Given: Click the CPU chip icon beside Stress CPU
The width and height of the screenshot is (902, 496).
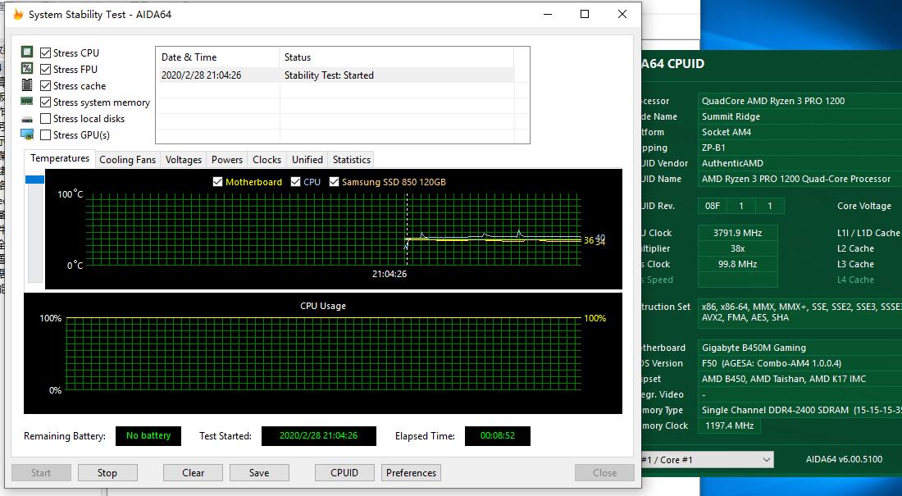Looking at the screenshot, I should (27, 52).
